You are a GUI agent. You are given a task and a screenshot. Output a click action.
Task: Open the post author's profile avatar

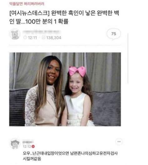pos(15,34)
